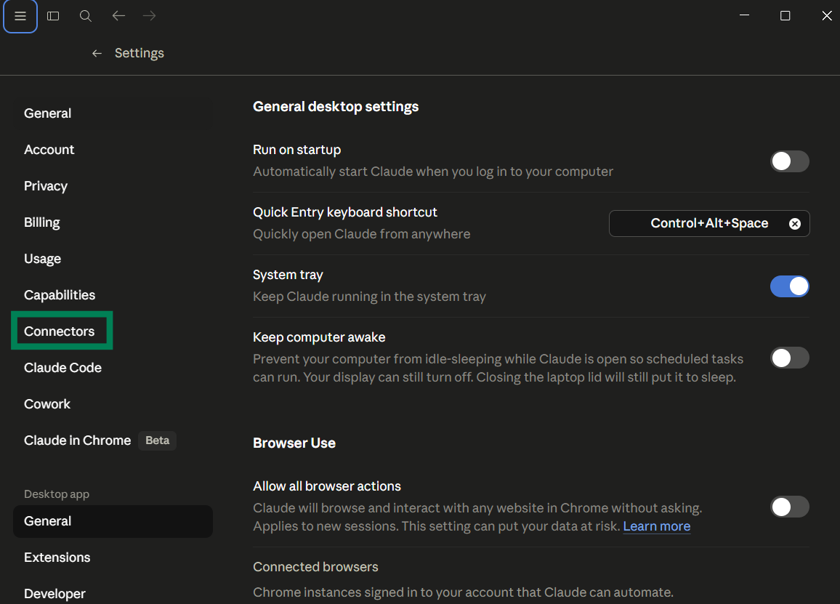Go to Billing section
This screenshot has height=604, width=840.
pyautogui.click(x=113, y=222)
